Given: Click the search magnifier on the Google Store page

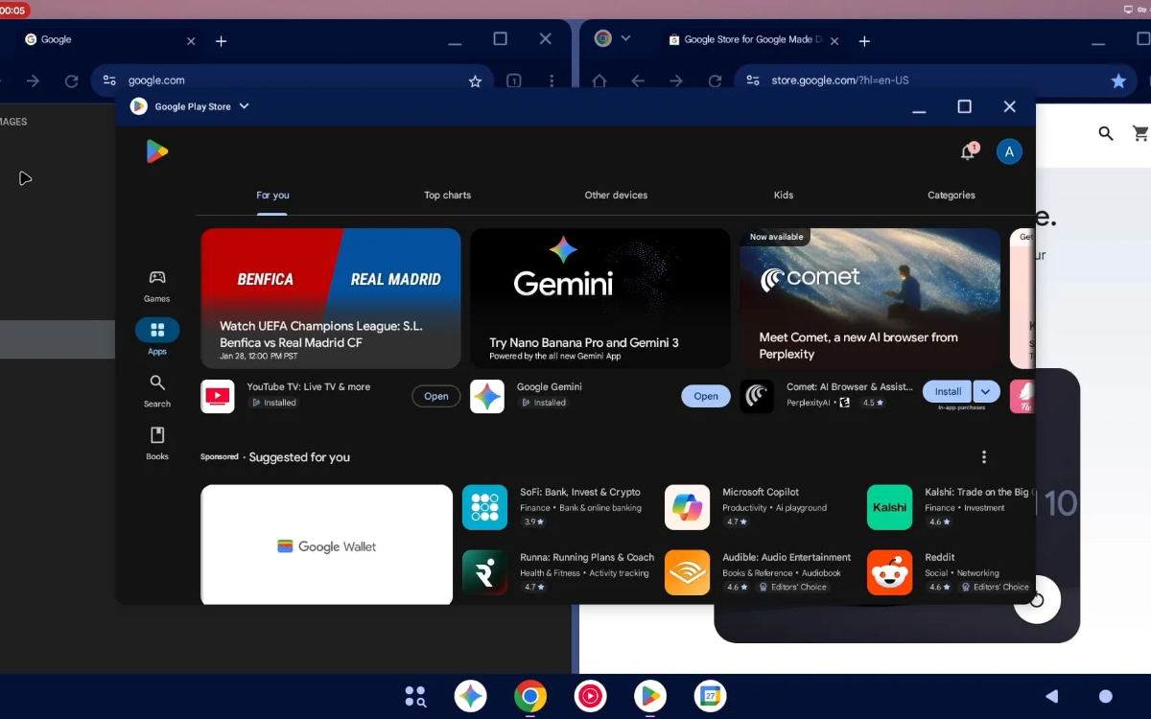Looking at the screenshot, I should coord(1105,133).
